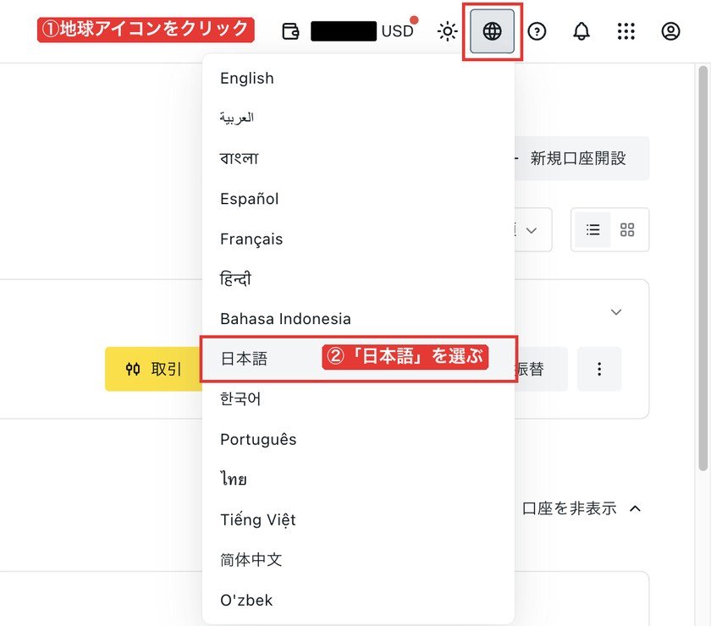711x626 pixels.
Task: Select Bahasa Indonesia language
Action: (358, 319)
